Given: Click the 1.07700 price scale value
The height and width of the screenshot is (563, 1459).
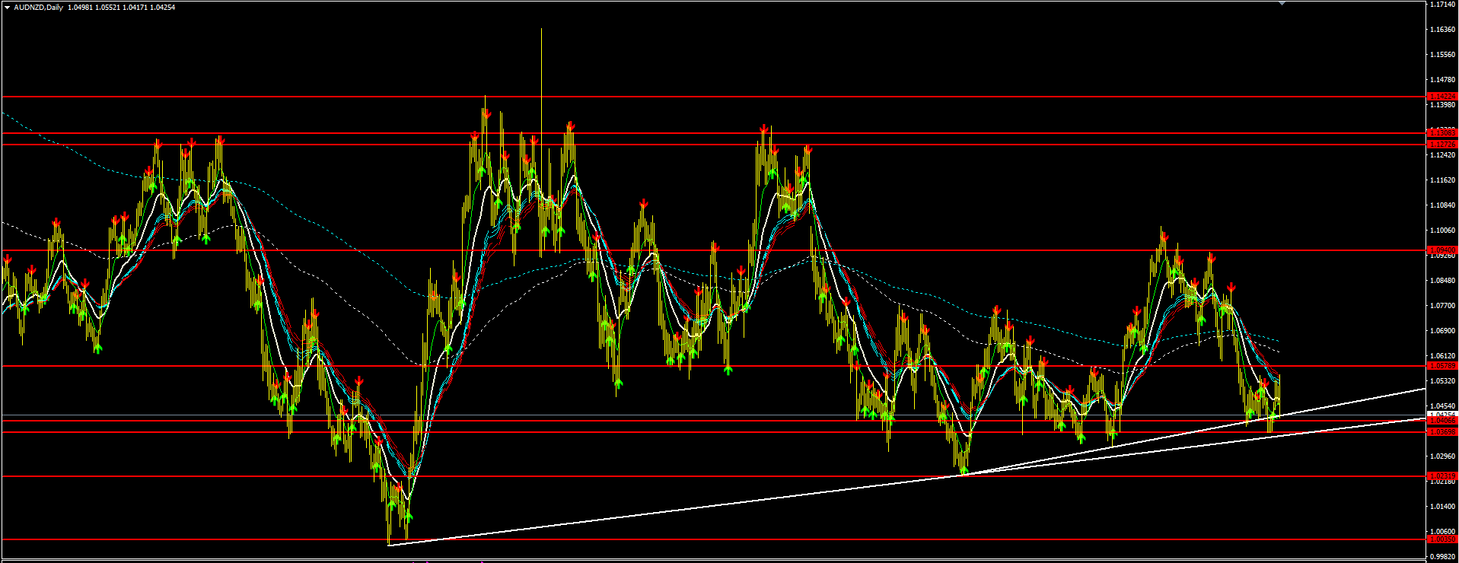Looking at the screenshot, I should (x=1443, y=306).
